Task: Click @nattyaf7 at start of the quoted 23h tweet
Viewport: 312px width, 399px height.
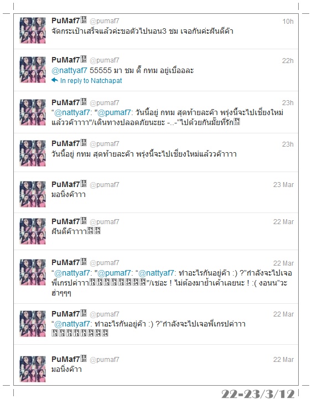Action: click(72, 112)
